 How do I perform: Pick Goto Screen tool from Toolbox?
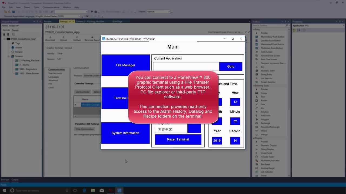point(267,52)
